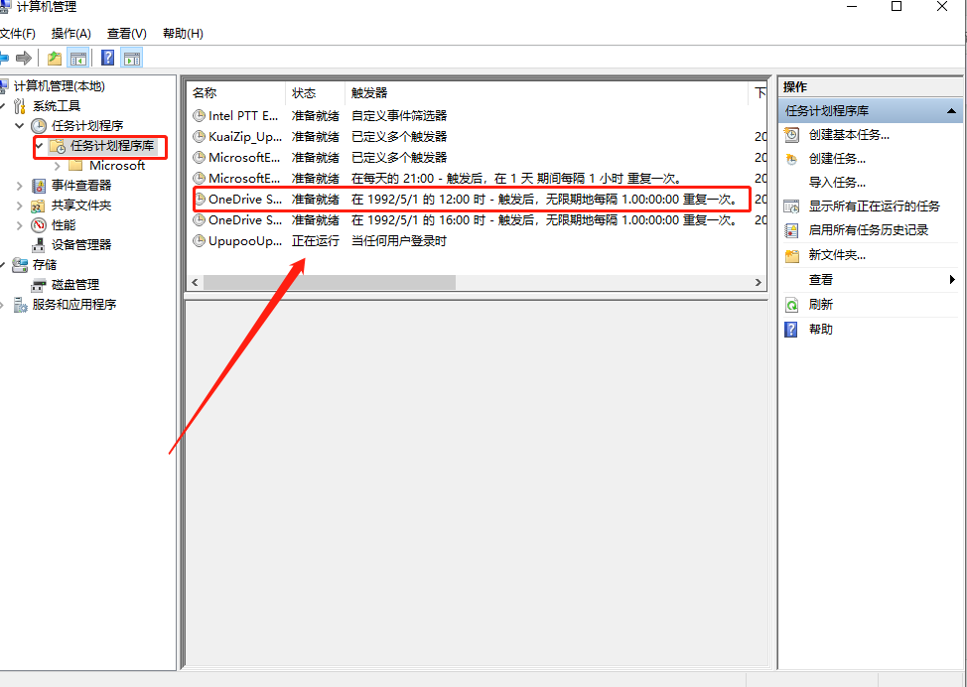The image size is (967, 687).
Task: Click the icon beside 创建任务
Action: pyautogui.click(x=792, y=159)
